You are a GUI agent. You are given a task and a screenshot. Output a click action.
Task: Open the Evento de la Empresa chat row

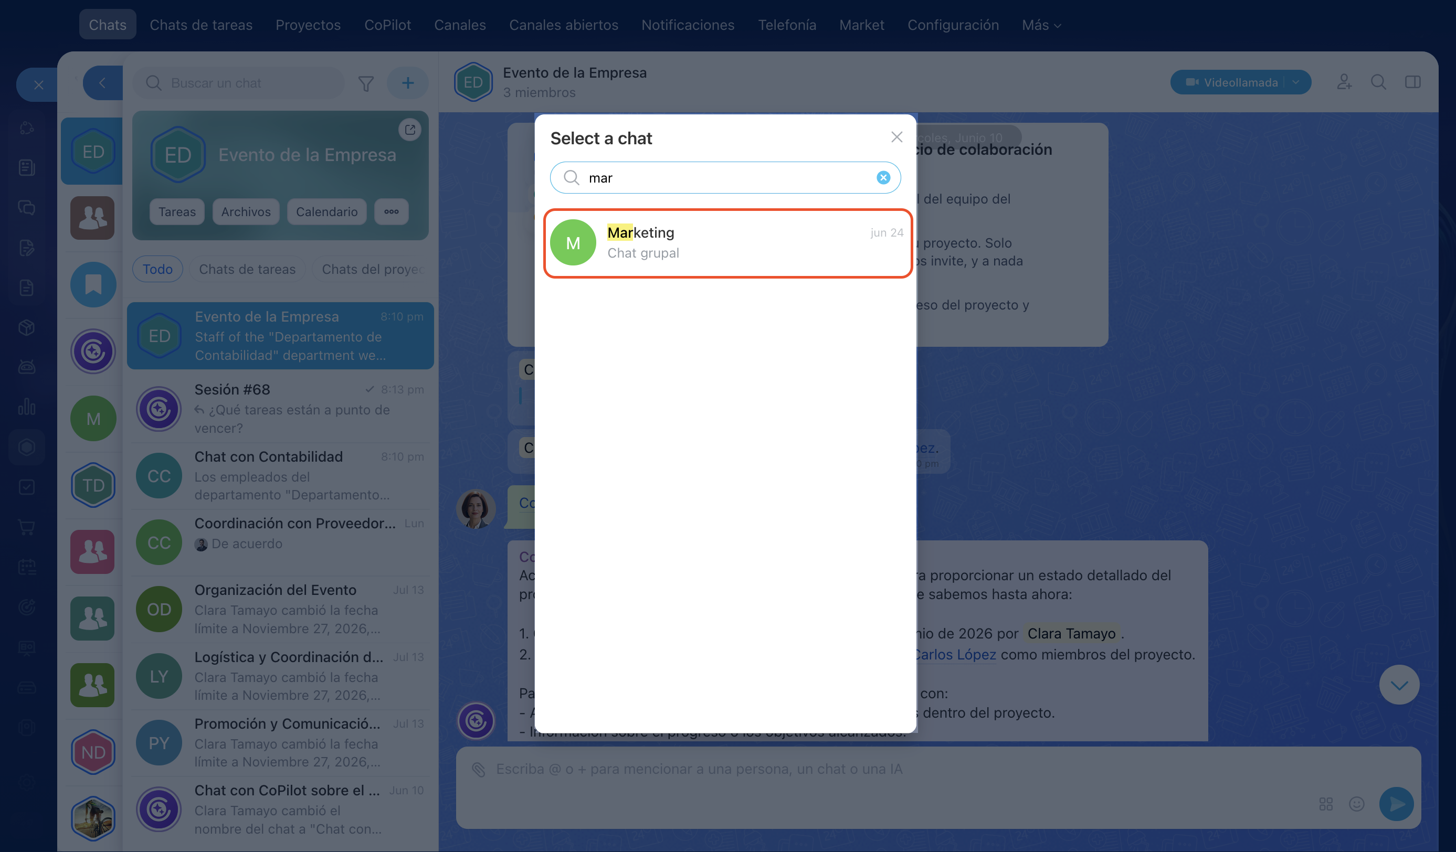coord(280,336)
